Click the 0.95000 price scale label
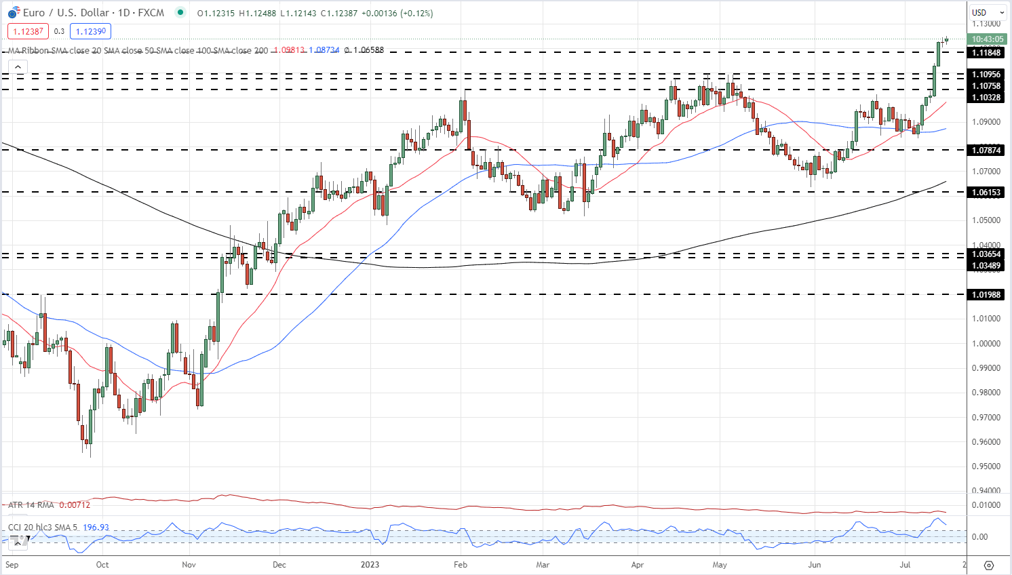The width and height of the screenshot is (1012, 575). pyautogui.click(x=986, y=467)
